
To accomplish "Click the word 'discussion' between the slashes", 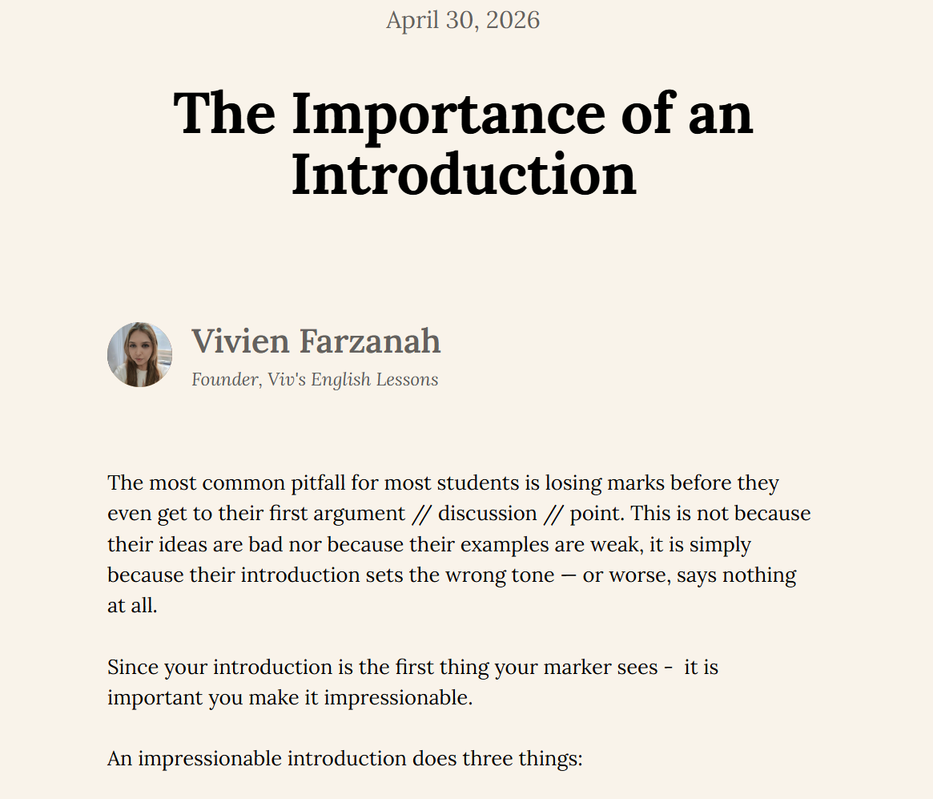I will (x=488, y=513).
